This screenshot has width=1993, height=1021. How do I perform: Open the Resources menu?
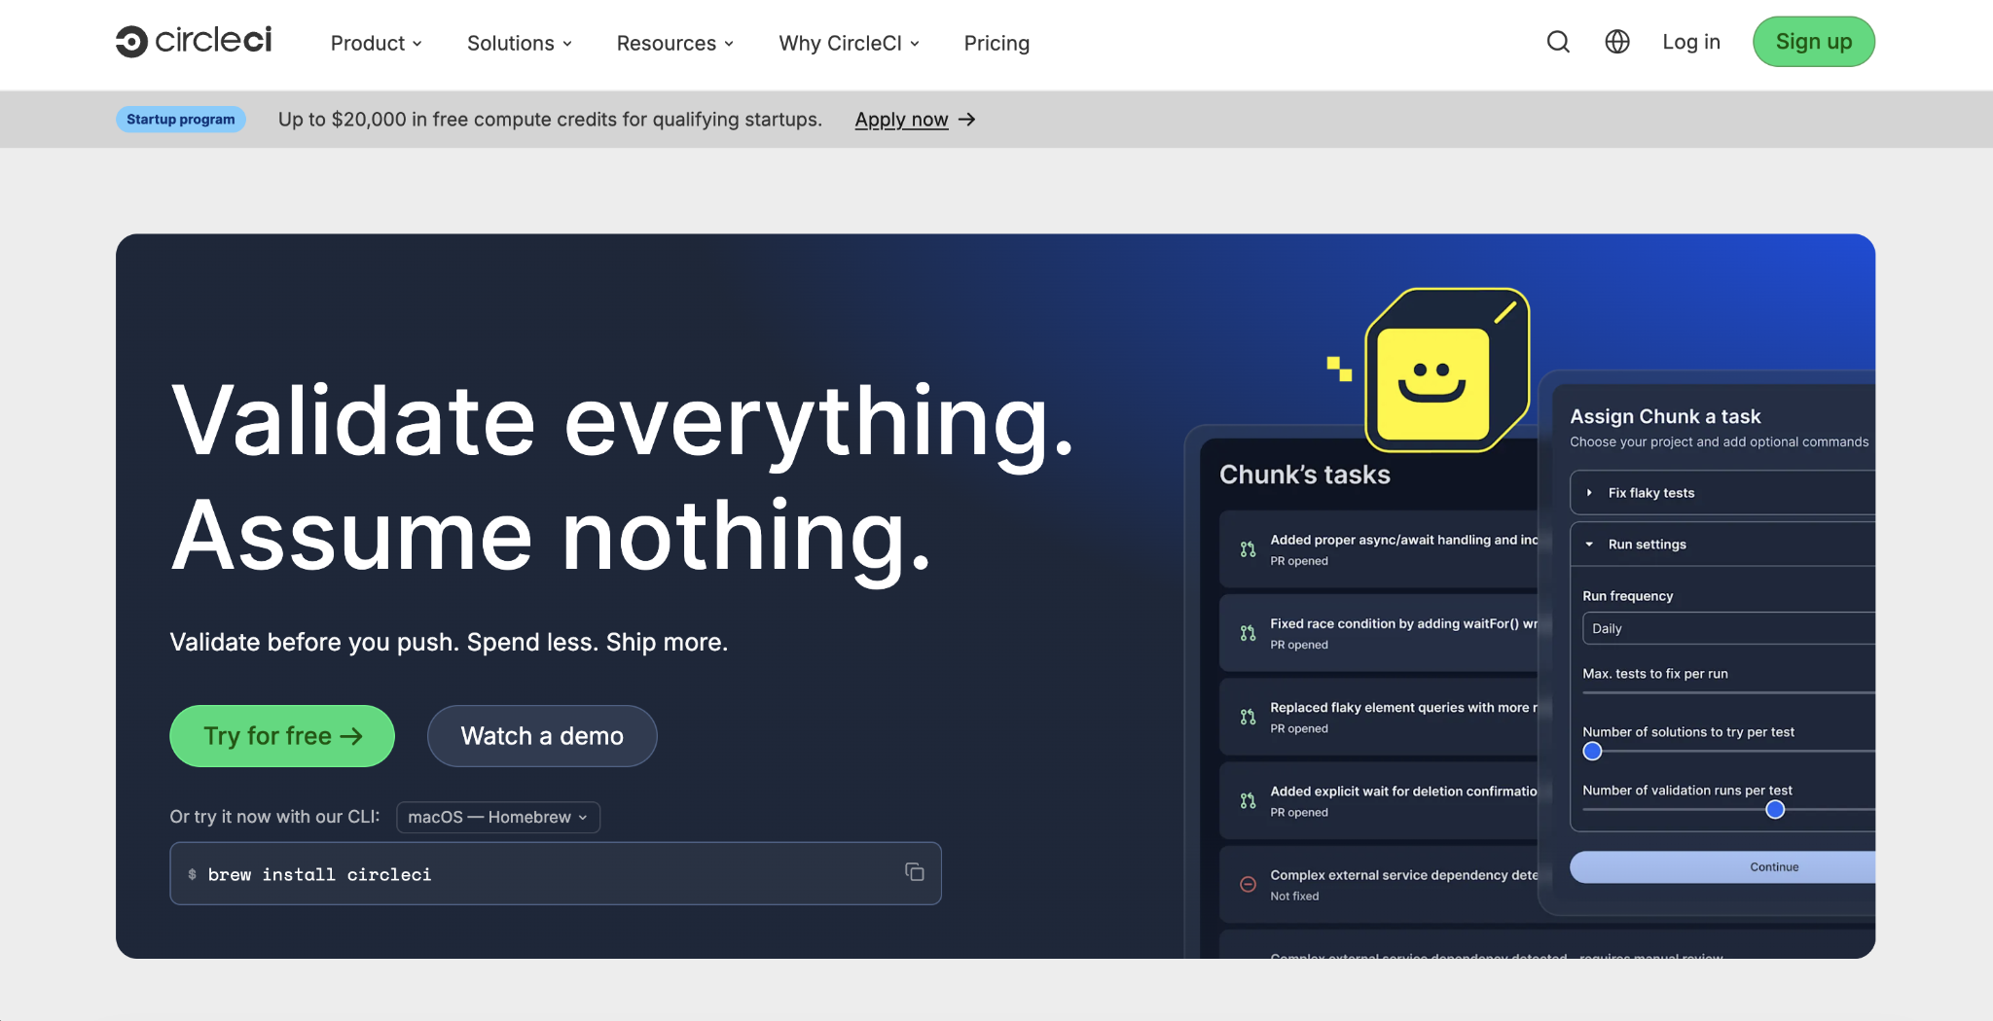pyautogui.click(x=675, y=43)
